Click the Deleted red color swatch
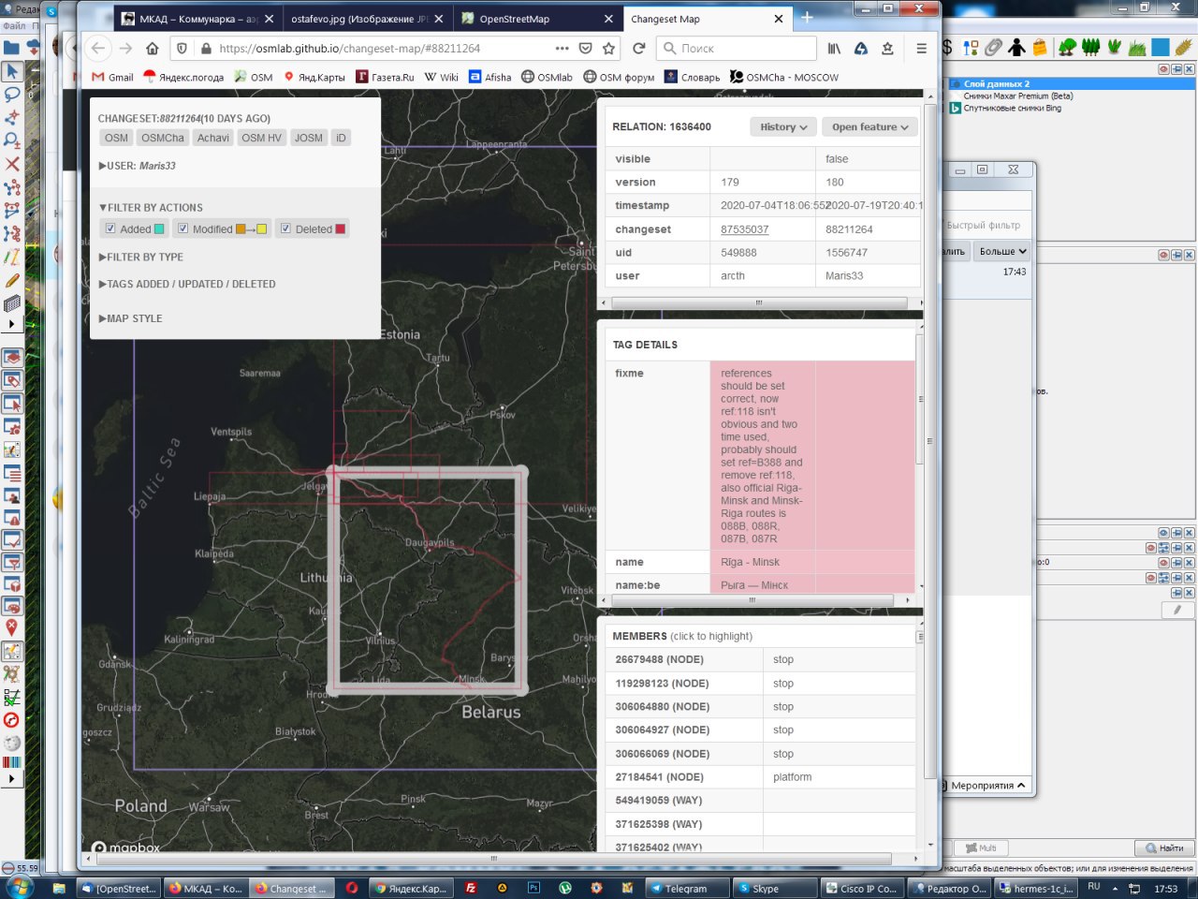The height and width of the screenshot is (899, 1198). (341, 228)
